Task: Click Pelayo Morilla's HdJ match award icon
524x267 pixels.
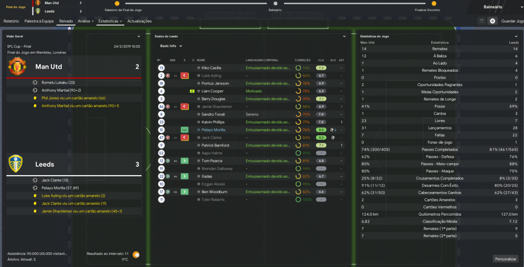Action: click(184, 130)
